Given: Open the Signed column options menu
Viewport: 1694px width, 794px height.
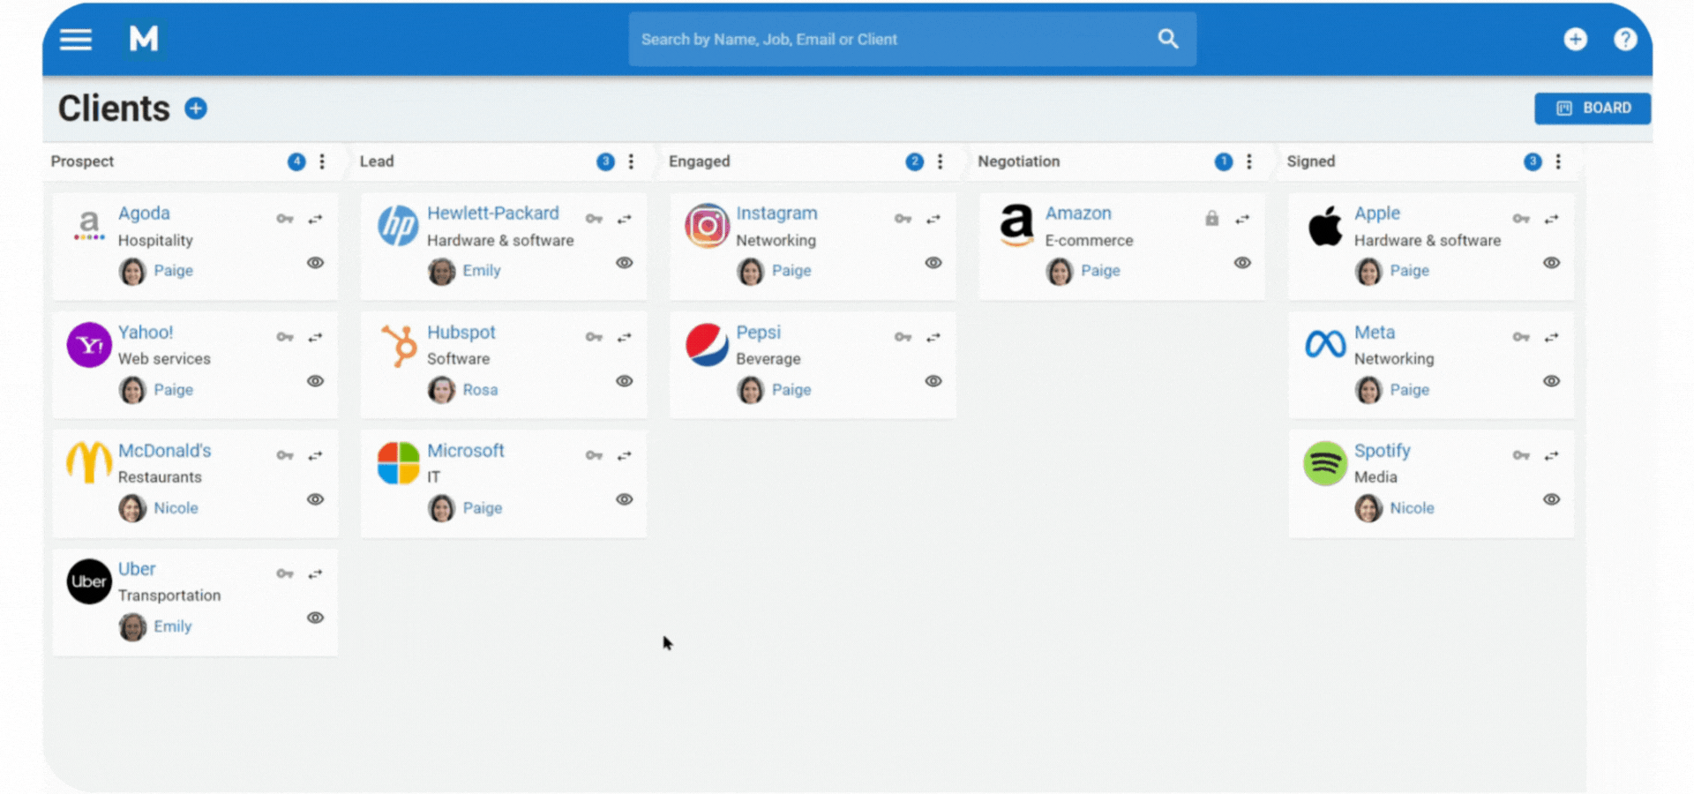Looking at the screenshot, I should [x=1558, y=161].
